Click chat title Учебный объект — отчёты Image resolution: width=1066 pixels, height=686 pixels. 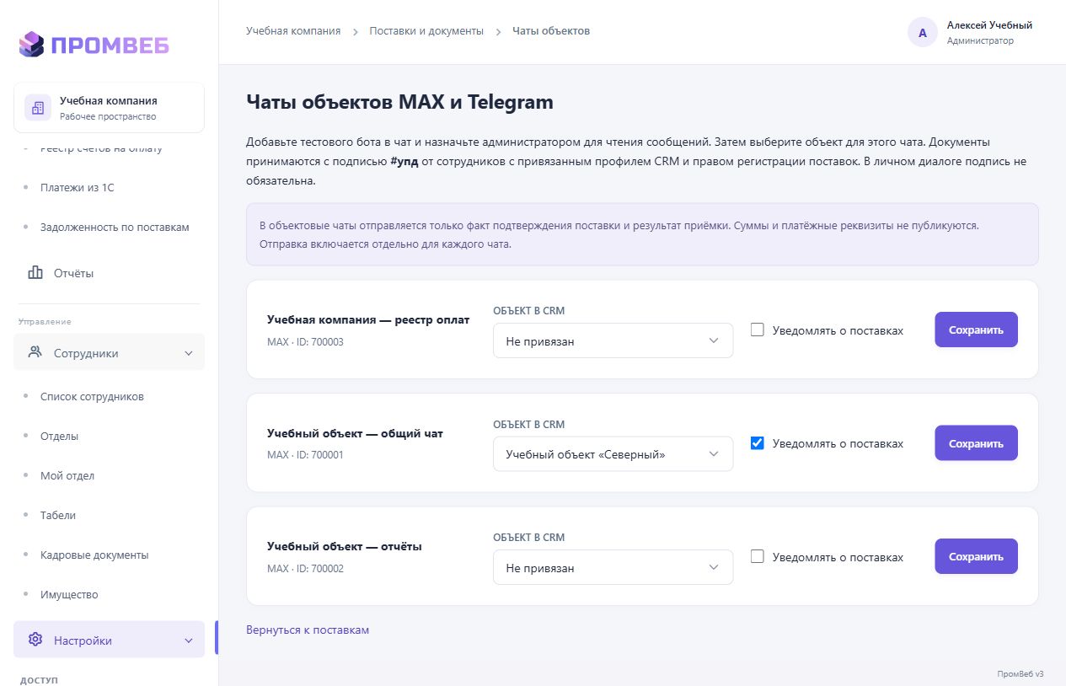[345, 546]
